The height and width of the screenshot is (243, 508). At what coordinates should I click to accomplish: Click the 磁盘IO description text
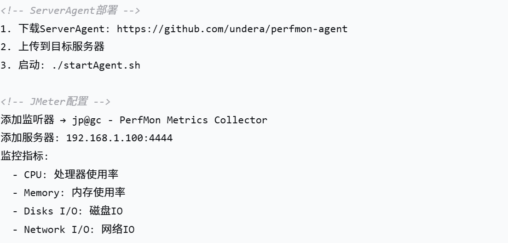pos(106,211)
